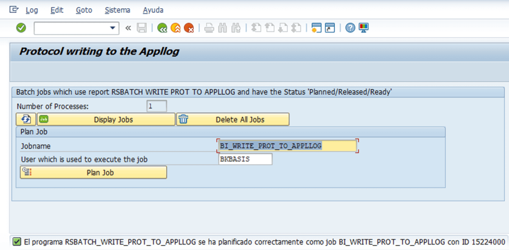Open the Ayuda menu

(153, 10)
